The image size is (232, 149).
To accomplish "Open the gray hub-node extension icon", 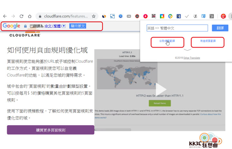I will [x=212, y=16].
